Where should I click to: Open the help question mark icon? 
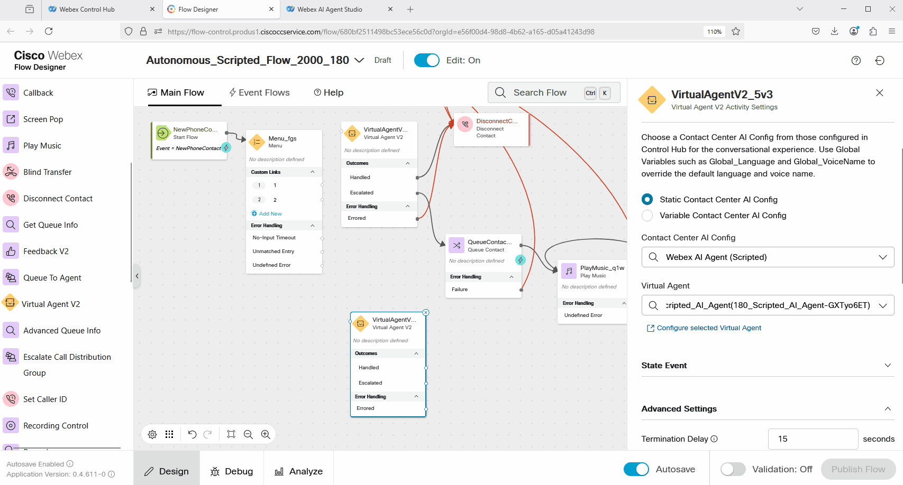point(856,60)
